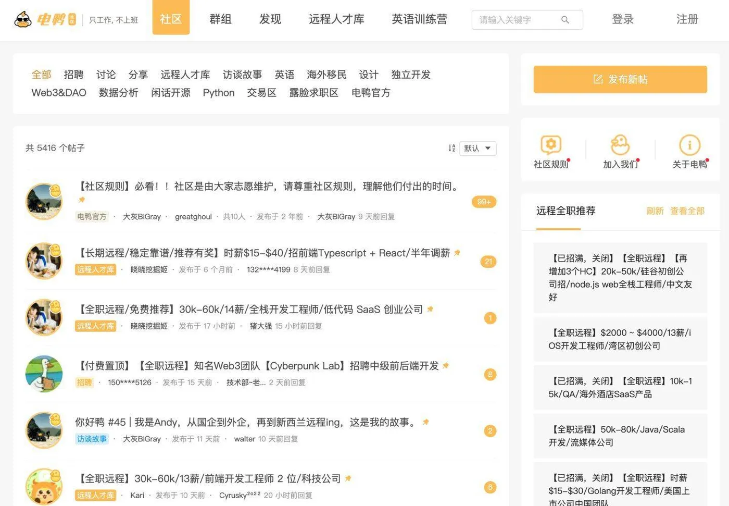
Task: Filter posts by 电鸭官方 category
Action: coord(371,93)
